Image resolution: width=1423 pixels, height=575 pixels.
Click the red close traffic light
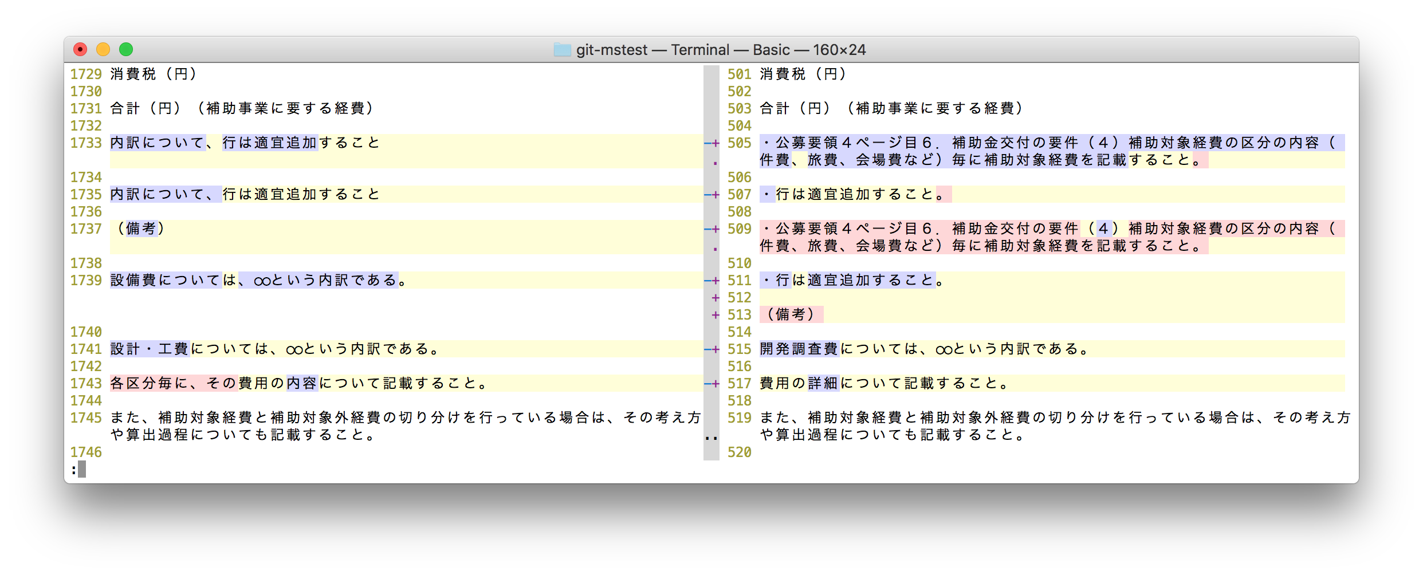point(80,49)
